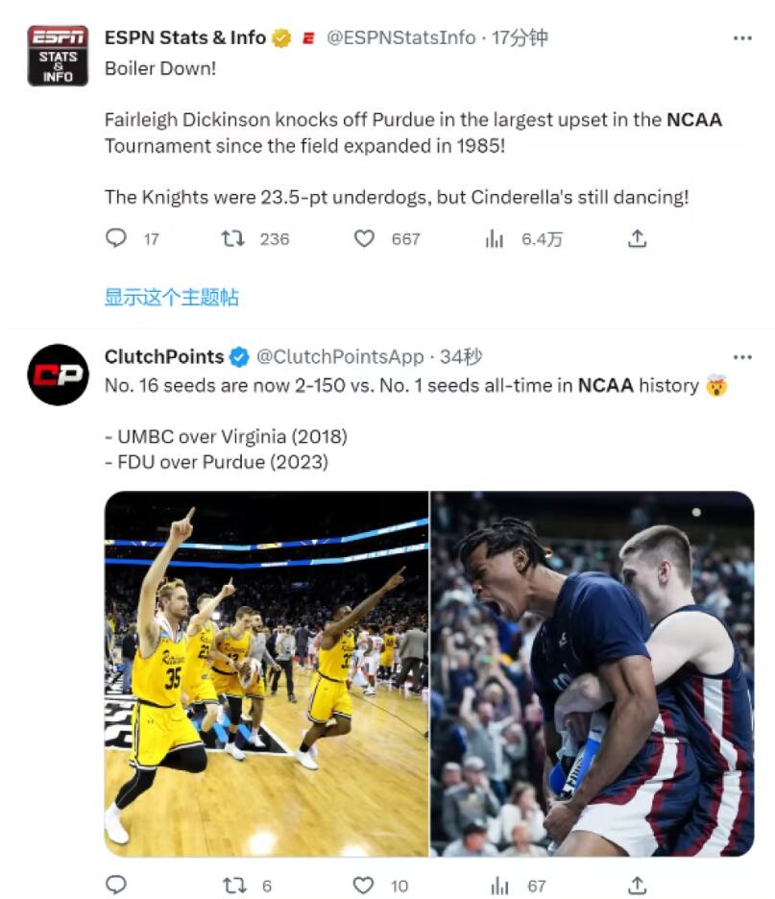775x899 pixels.
Task: Like the ESPN Stats & Info tweet
Action: (x=365, y=238)
